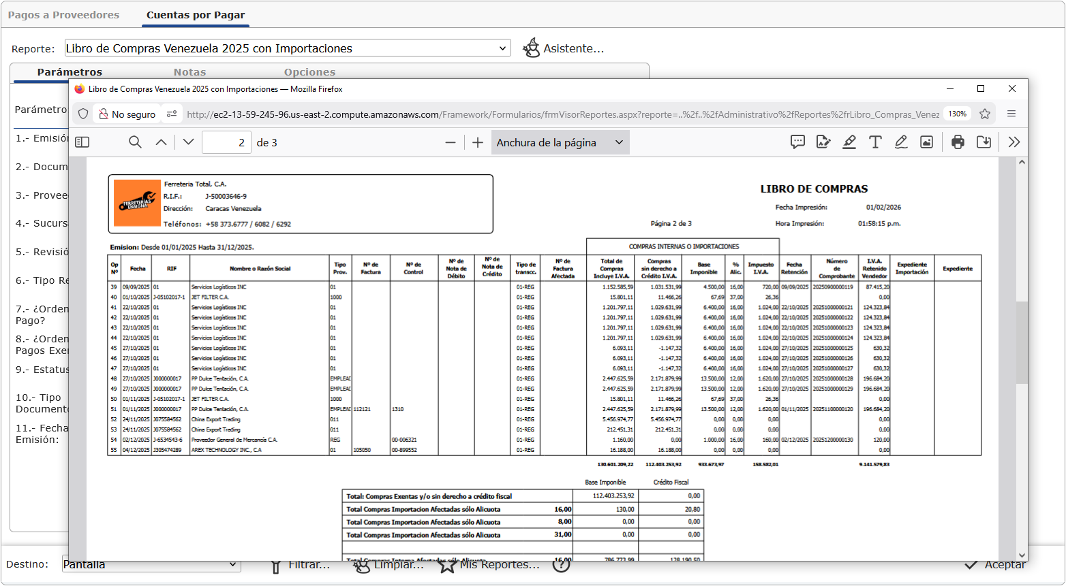Click the zoom in plus control
This screenshot has width=1066, height=586.
(x=477, y=142)
